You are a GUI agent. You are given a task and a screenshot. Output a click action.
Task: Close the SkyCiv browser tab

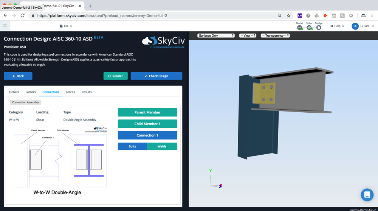80,6
